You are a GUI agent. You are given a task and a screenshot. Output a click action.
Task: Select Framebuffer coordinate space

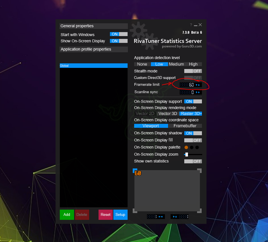(x=185, y=126)
